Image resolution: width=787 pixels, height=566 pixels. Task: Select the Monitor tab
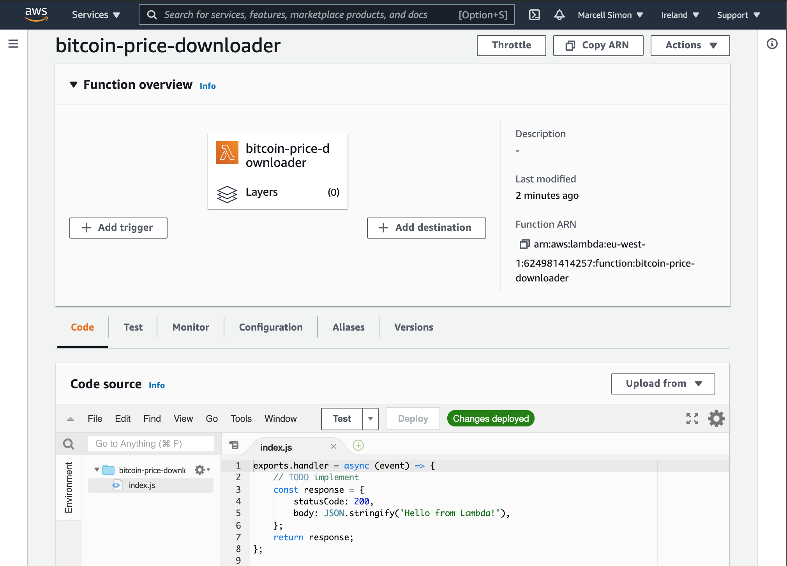(191, 327)
